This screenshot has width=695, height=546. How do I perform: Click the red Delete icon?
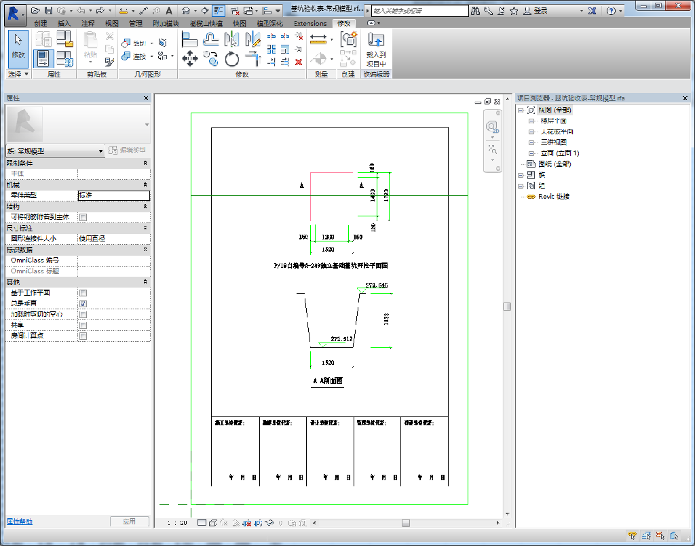point(299,62)
